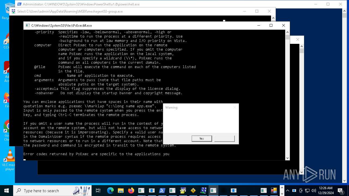Open File Explorer from the taskbar

click(121, 191)
